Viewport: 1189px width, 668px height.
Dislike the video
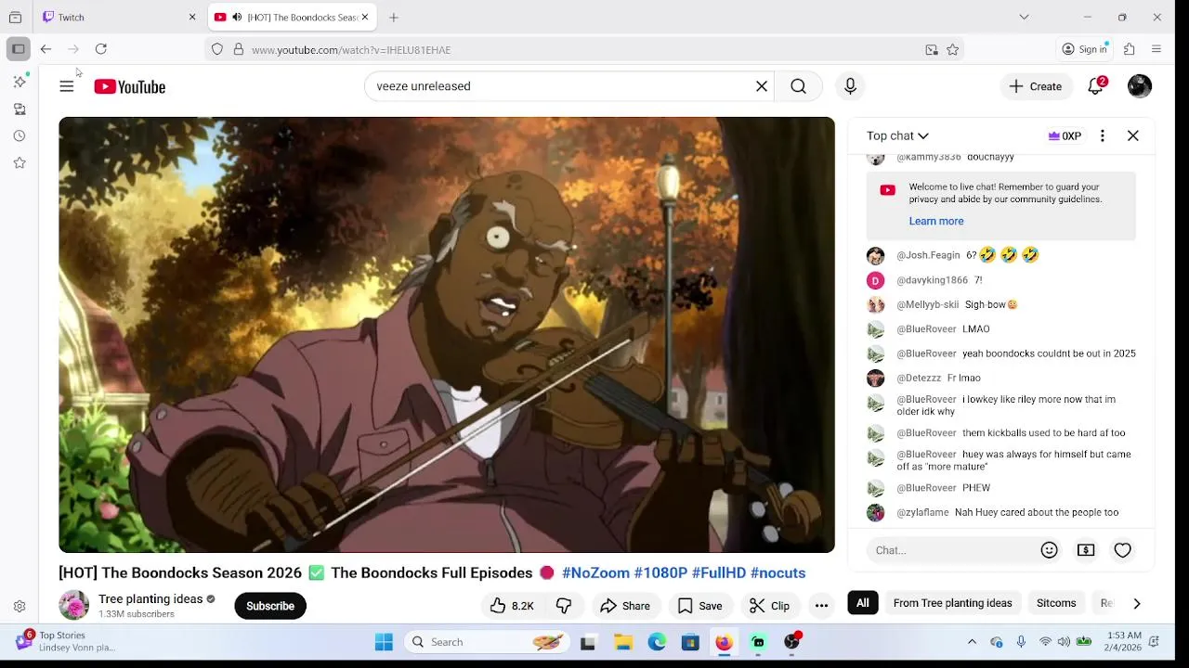pyautogui.click(x=564, y=606)
